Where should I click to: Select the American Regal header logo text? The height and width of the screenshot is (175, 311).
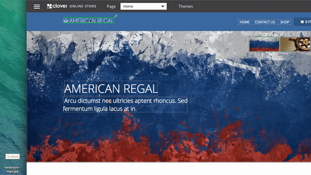91,20
